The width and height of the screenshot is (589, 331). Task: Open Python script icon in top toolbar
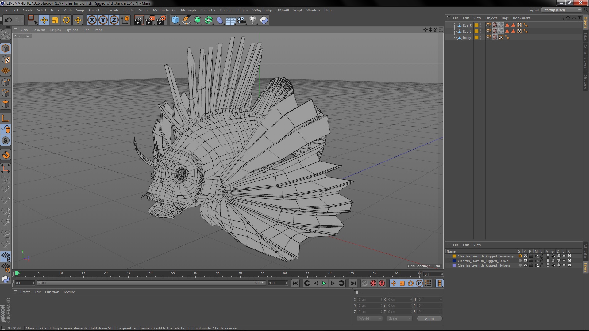[x=264, y=20]
